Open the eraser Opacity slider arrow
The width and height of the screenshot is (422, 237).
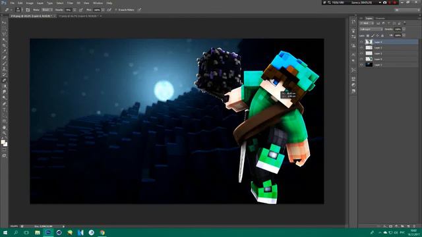(75, 10)
